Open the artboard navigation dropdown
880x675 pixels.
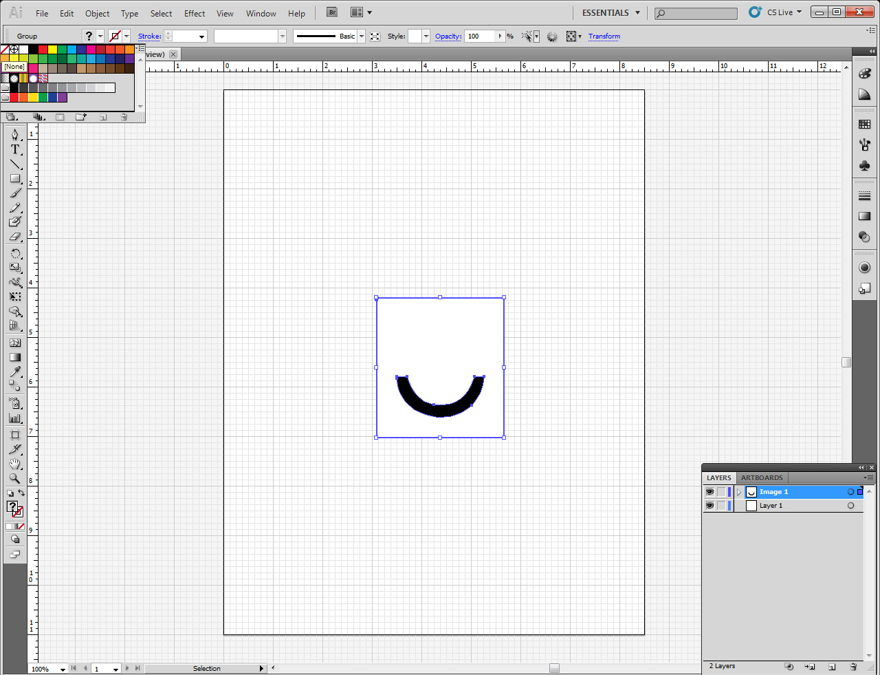pos(115,669)
